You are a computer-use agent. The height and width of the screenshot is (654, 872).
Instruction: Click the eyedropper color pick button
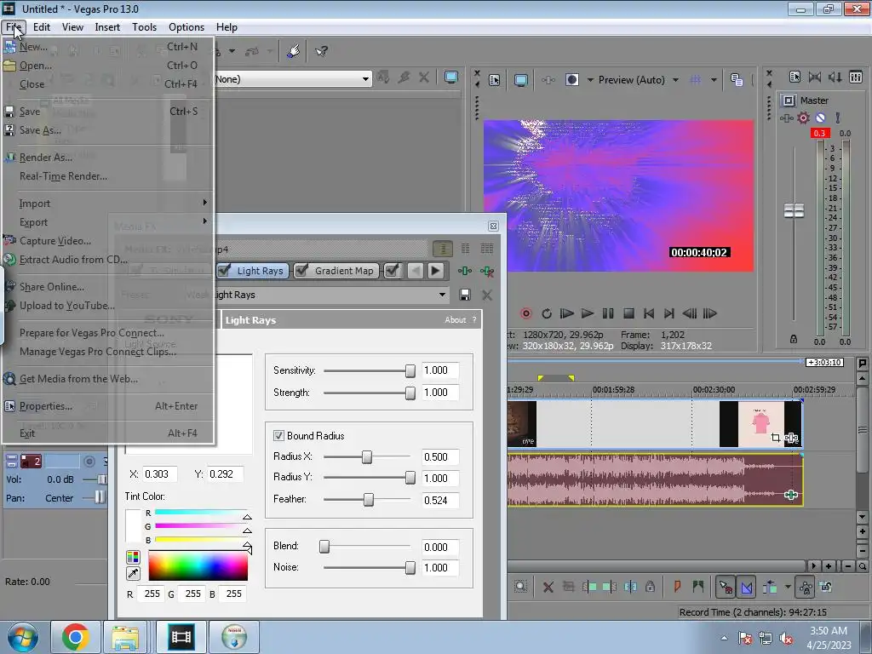133,573
